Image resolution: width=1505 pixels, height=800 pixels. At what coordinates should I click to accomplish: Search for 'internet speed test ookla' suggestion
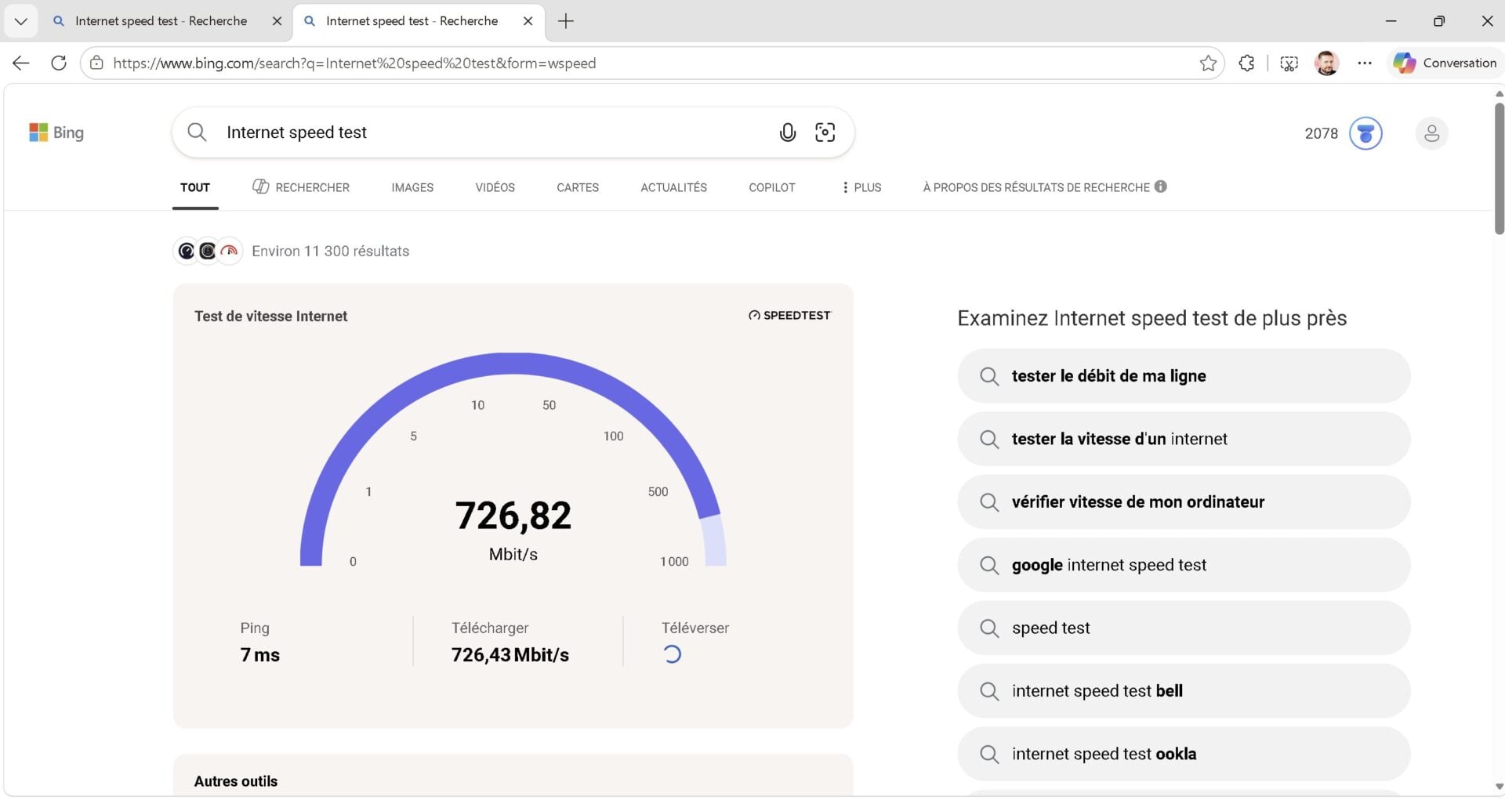click(1183, 754)
